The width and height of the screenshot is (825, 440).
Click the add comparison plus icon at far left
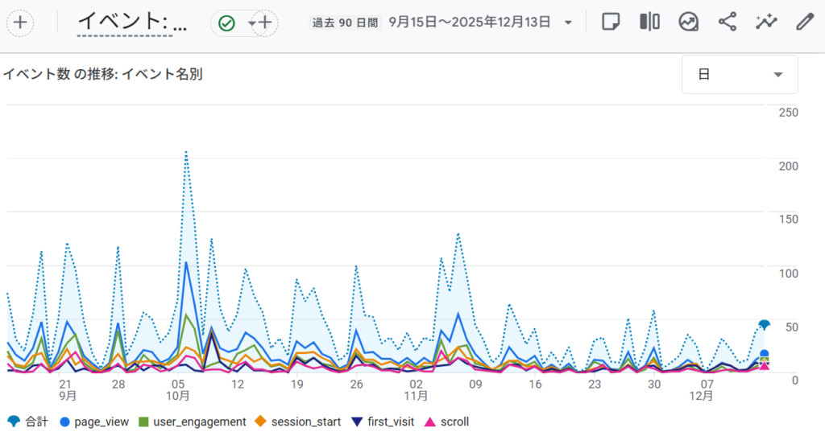pyautogui.click(x=21, y=23)
